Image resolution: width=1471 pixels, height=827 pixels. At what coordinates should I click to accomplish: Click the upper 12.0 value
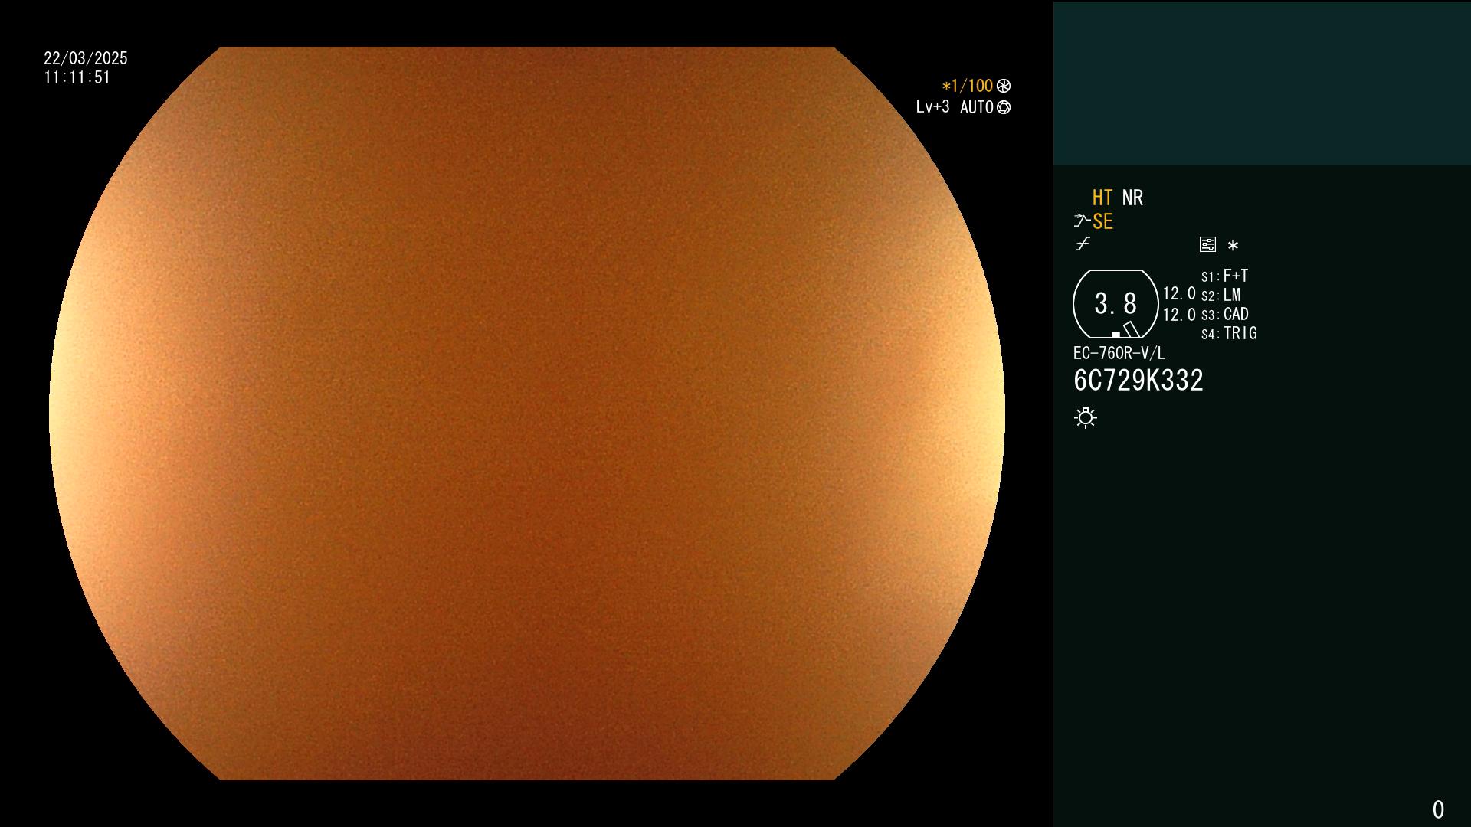point(1179,293)
